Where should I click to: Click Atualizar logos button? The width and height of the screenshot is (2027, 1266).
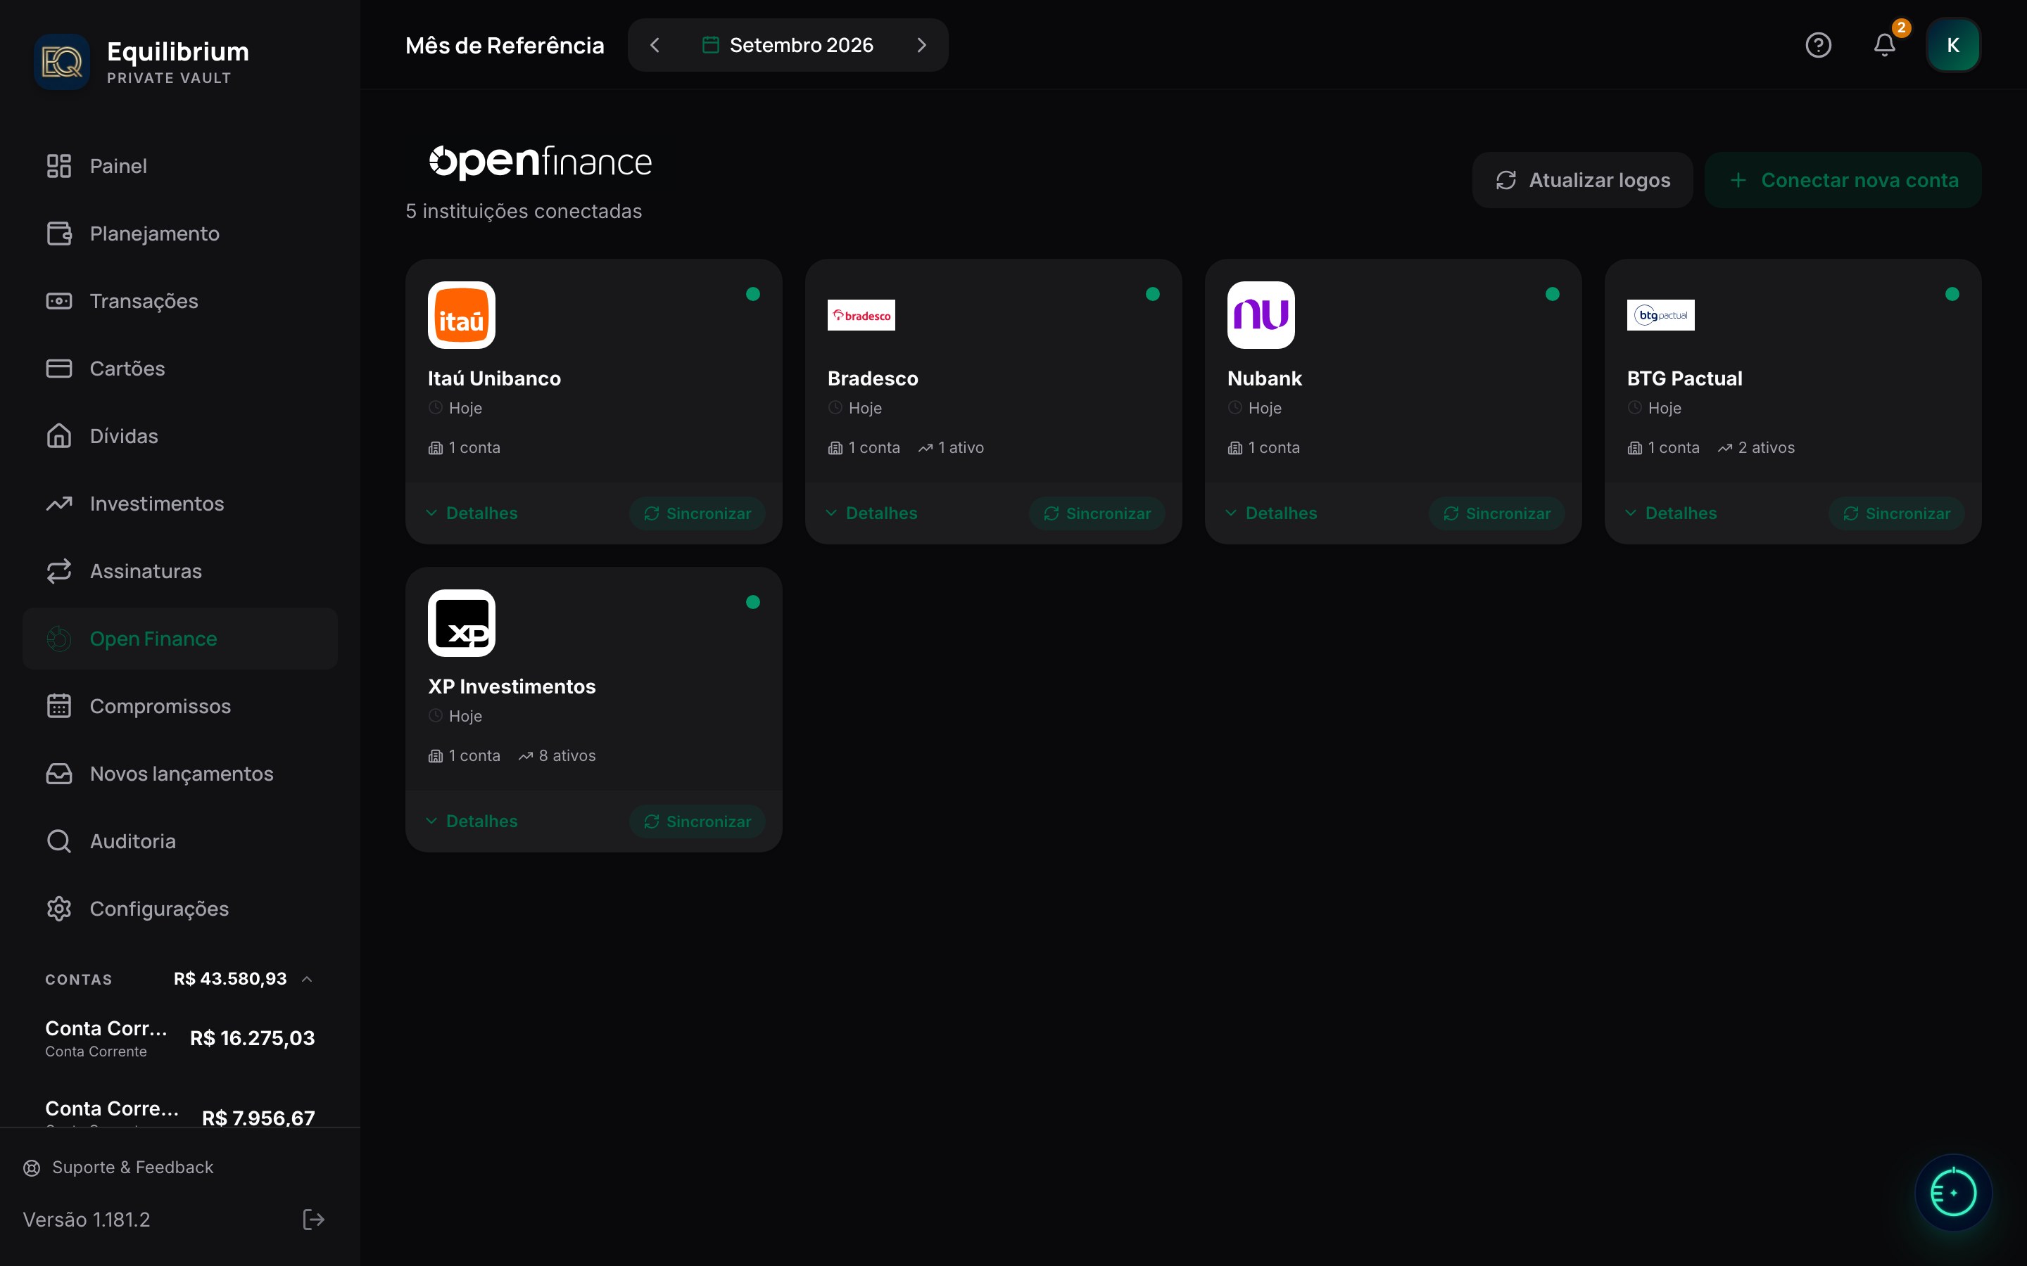click(1582, 180)
